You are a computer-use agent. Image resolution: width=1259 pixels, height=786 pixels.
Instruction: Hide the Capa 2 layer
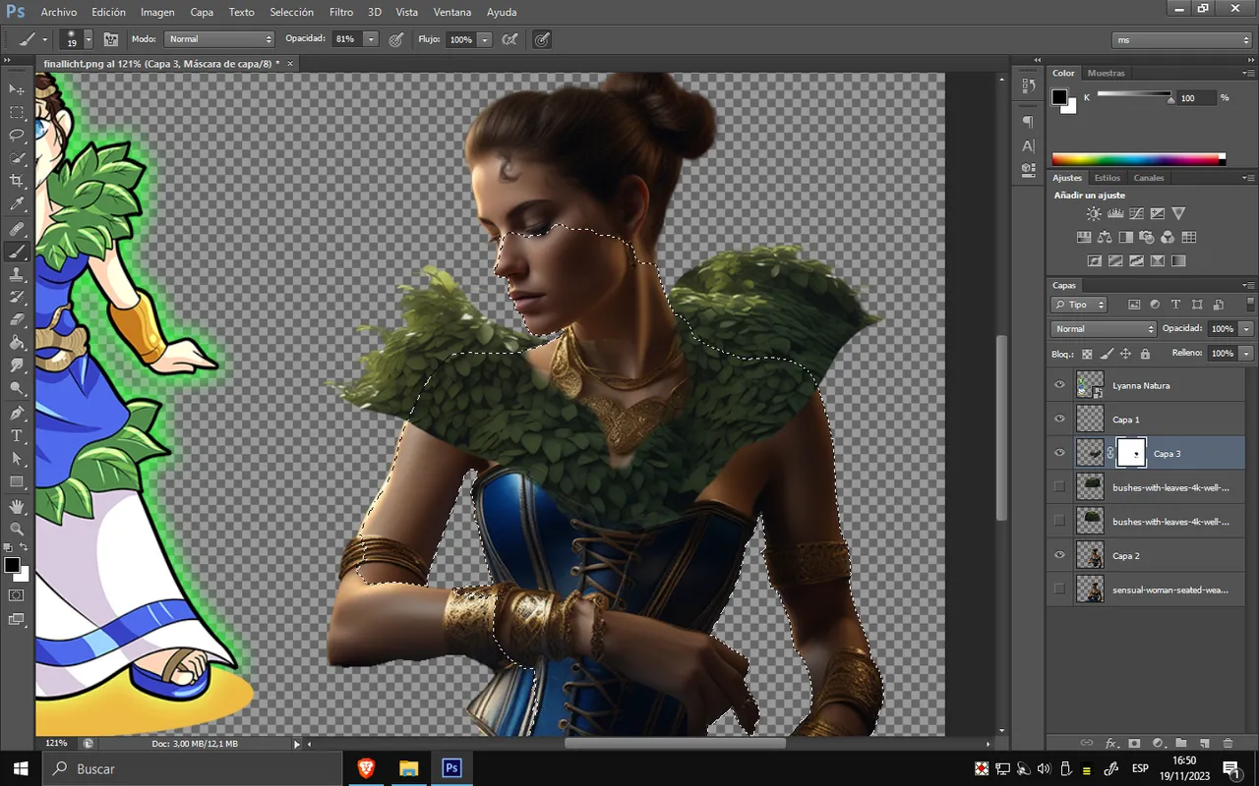point(1059,555)
